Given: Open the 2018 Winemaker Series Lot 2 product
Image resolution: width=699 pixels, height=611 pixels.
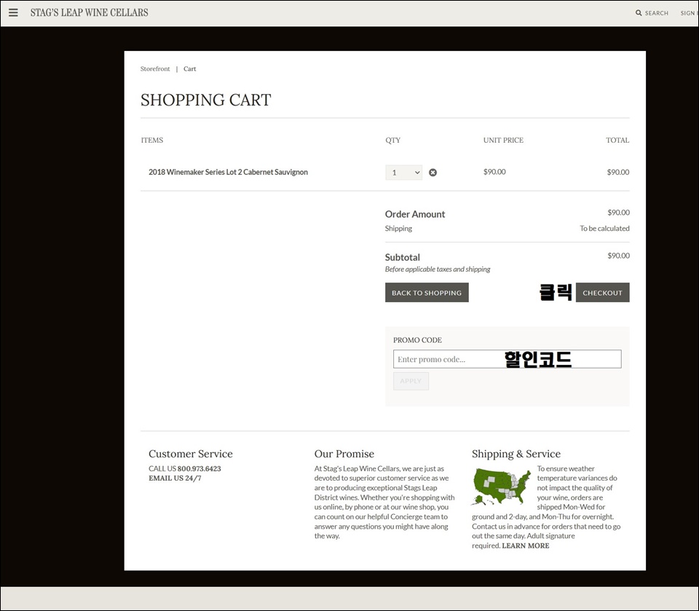Looking at the screenshot, I should tap(228, 172).
